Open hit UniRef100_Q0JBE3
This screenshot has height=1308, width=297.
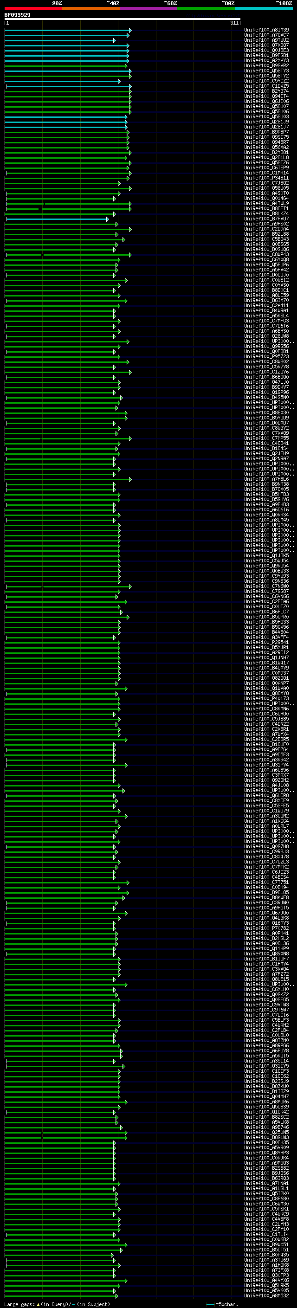[x=266, y=50]
